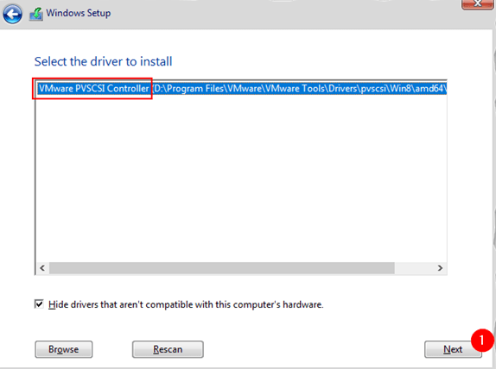Viewport: 496px width, 369px height.
Task: Open the Browse dialog for drivers
Action: (x=64, y=349)
